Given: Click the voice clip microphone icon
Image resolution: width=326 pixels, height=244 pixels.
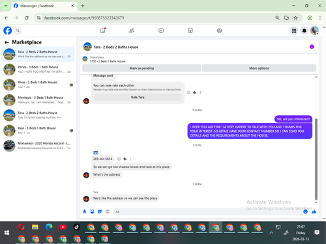Looking at the screenshot, I should 85,211.
